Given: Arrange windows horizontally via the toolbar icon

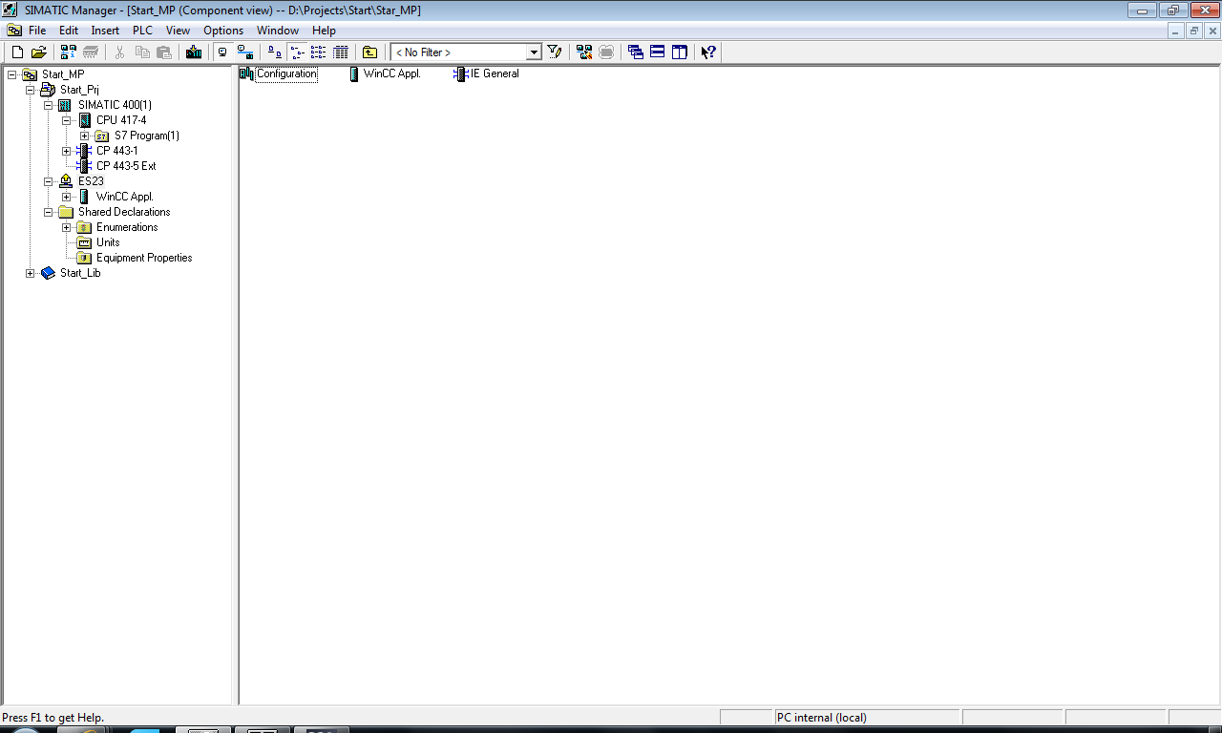Looking at the screenshot, I should tap(658, 52).
